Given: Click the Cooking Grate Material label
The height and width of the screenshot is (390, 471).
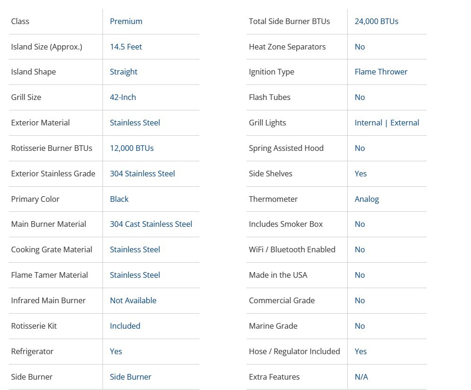Looking at the screenshot, I should [x=51, y=249].
